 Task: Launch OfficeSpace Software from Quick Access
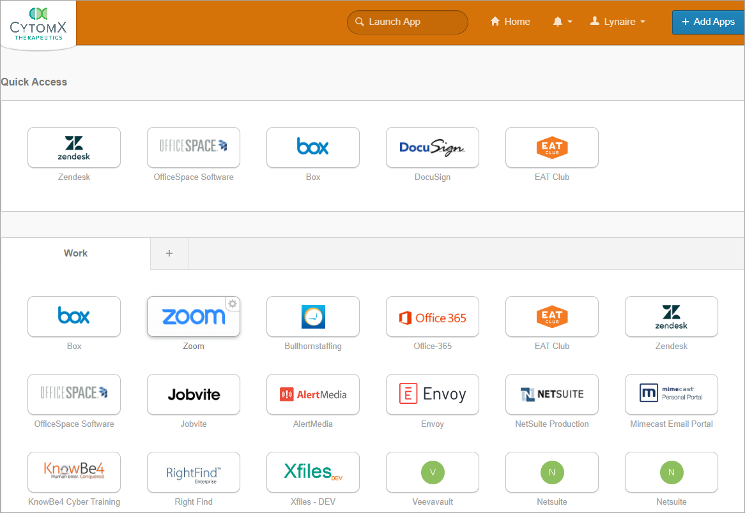click(x=194, y=147)
